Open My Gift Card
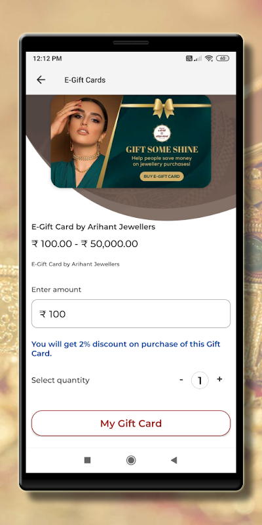 (131, 423)
